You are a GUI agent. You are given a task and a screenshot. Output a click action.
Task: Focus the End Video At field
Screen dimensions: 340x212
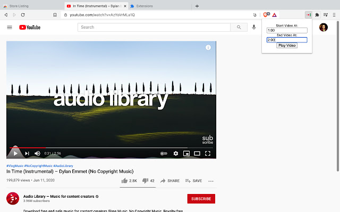coord(287,40)
